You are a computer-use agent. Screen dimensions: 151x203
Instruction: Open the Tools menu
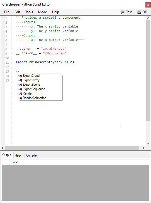(x=29, y=12)
